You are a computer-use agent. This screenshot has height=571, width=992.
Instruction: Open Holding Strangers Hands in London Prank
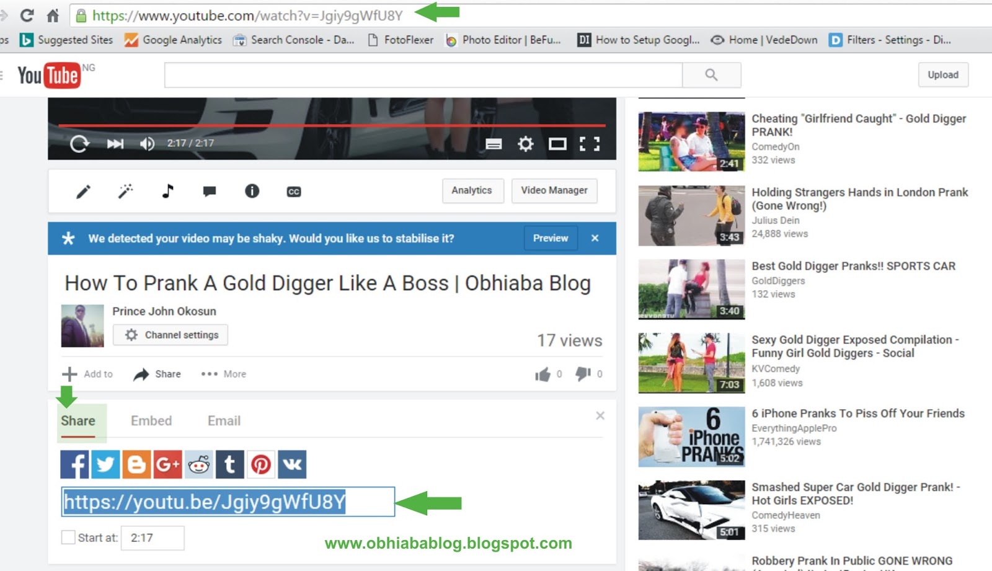pos(859,199)
